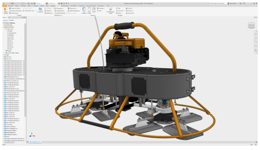The width and height of the screenshot is (260, 150).
Task: Click the Modeling tab in browser panel
Action: click(11, 20)
